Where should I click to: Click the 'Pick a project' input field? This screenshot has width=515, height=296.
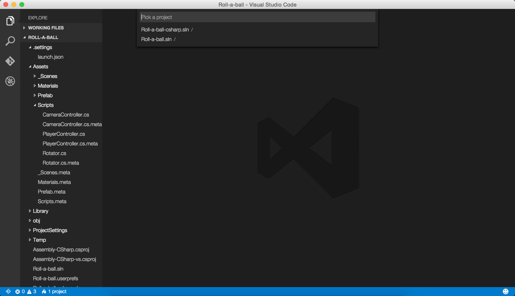[257, 17]
